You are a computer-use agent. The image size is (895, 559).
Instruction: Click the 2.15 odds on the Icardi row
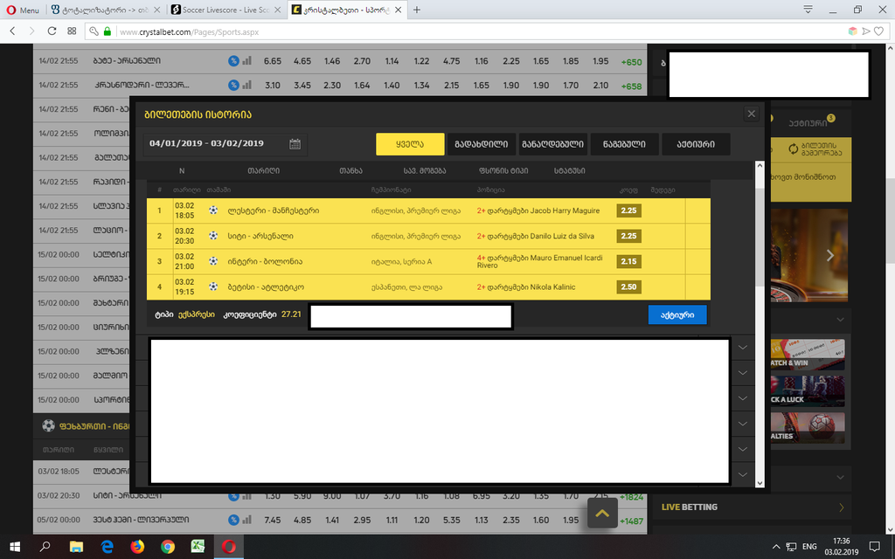tap(628, 261)
